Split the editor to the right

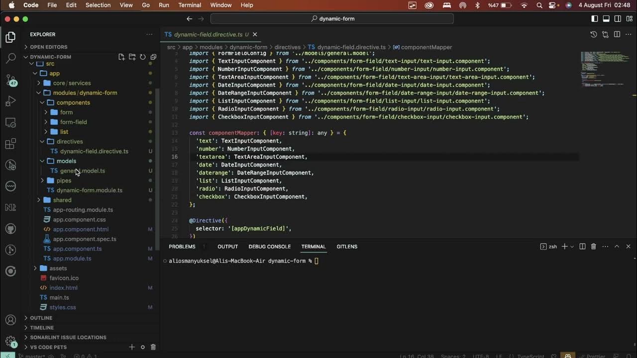(617, 34)
